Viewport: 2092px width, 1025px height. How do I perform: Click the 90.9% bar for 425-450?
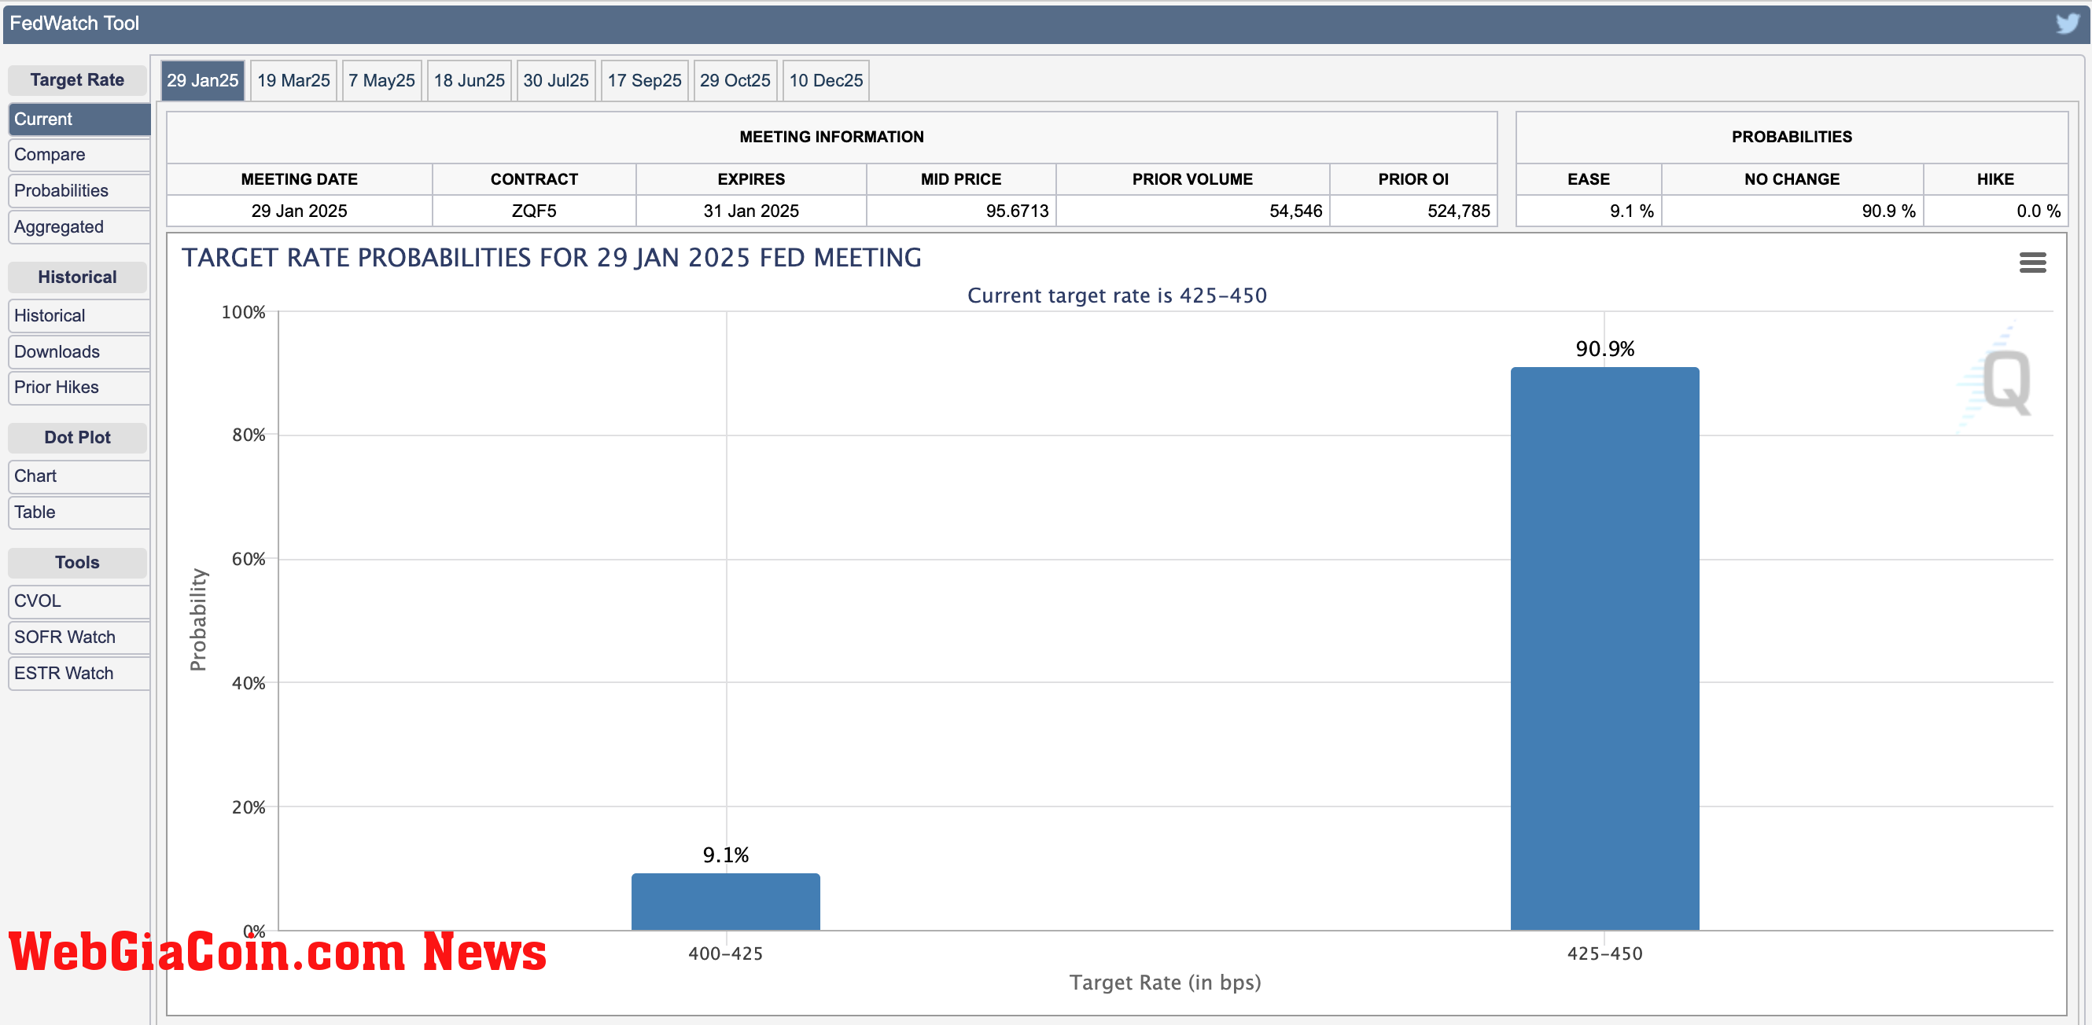click(1604, 648)
